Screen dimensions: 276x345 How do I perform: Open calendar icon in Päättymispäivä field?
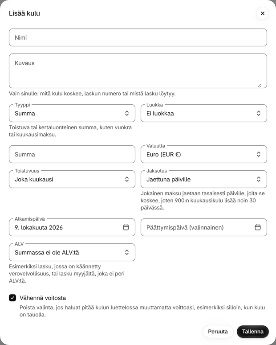tap(258, 227)
